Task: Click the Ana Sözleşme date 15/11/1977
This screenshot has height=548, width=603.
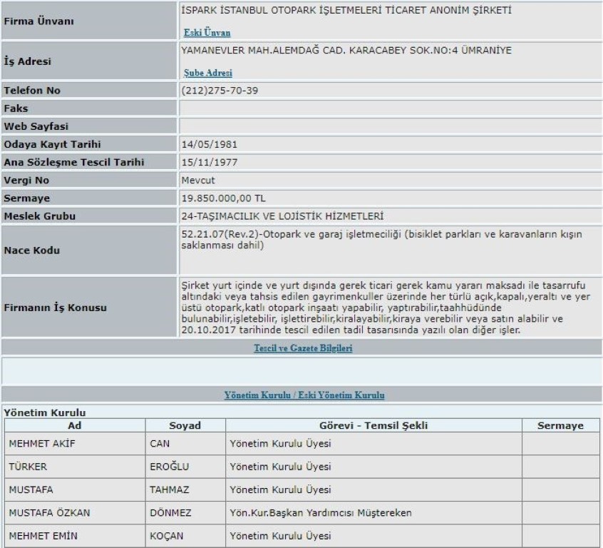Action: [x=210, y=162]
